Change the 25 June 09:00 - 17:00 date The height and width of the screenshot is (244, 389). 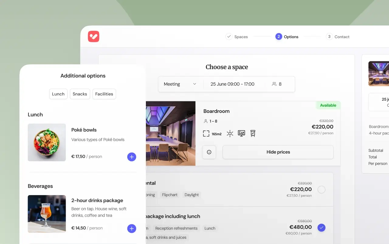tap(232, 84)
